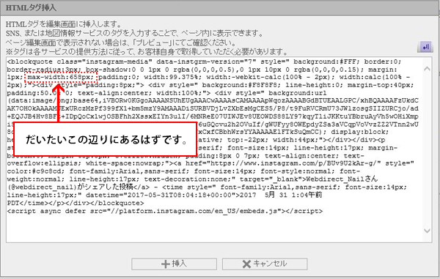This screenshot has width=440, height=279.
Task: Click the X icon on the キャンセル button
Action: pos(246,264)
